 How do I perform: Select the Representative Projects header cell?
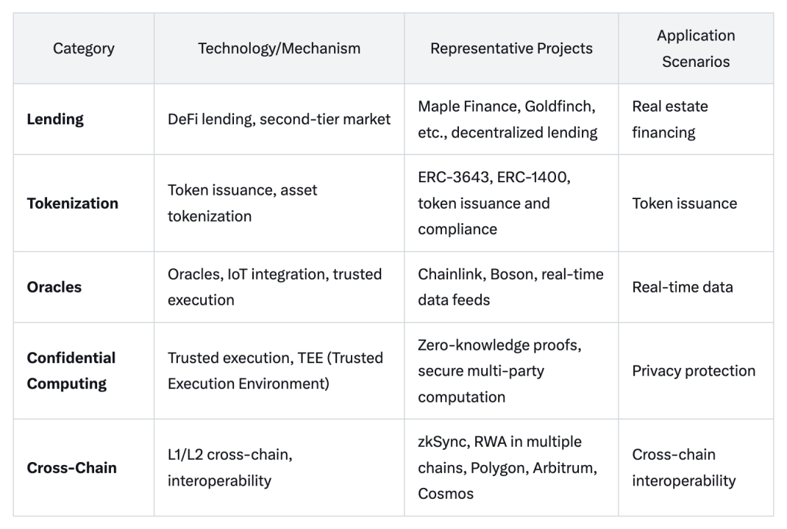[511, 48]
